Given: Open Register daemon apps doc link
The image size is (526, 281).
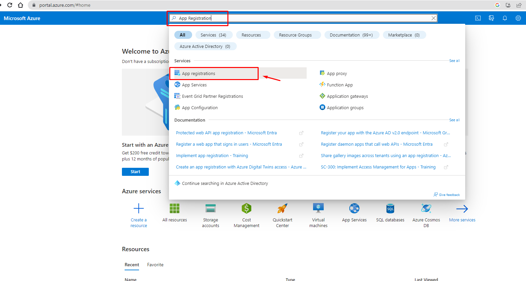Looking at the screenshot, I should pos(377,144).
